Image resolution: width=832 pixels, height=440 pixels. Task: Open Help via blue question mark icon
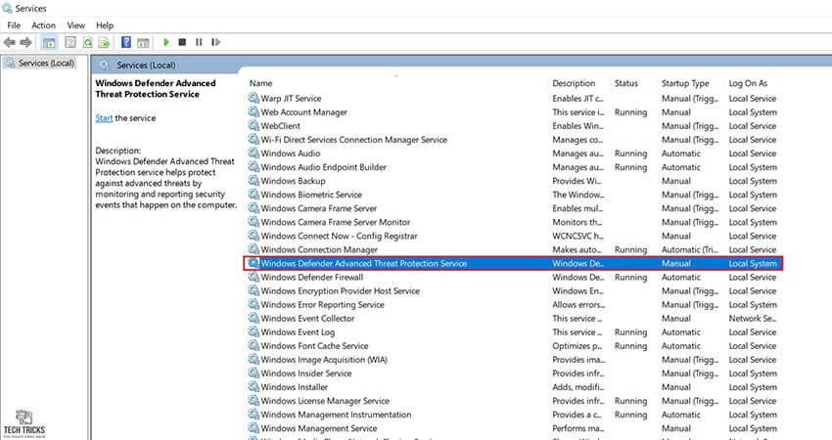click(125, 42)
